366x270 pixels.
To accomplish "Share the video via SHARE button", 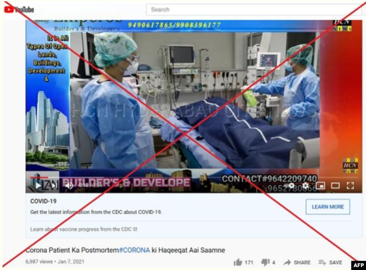I will 297,262.
